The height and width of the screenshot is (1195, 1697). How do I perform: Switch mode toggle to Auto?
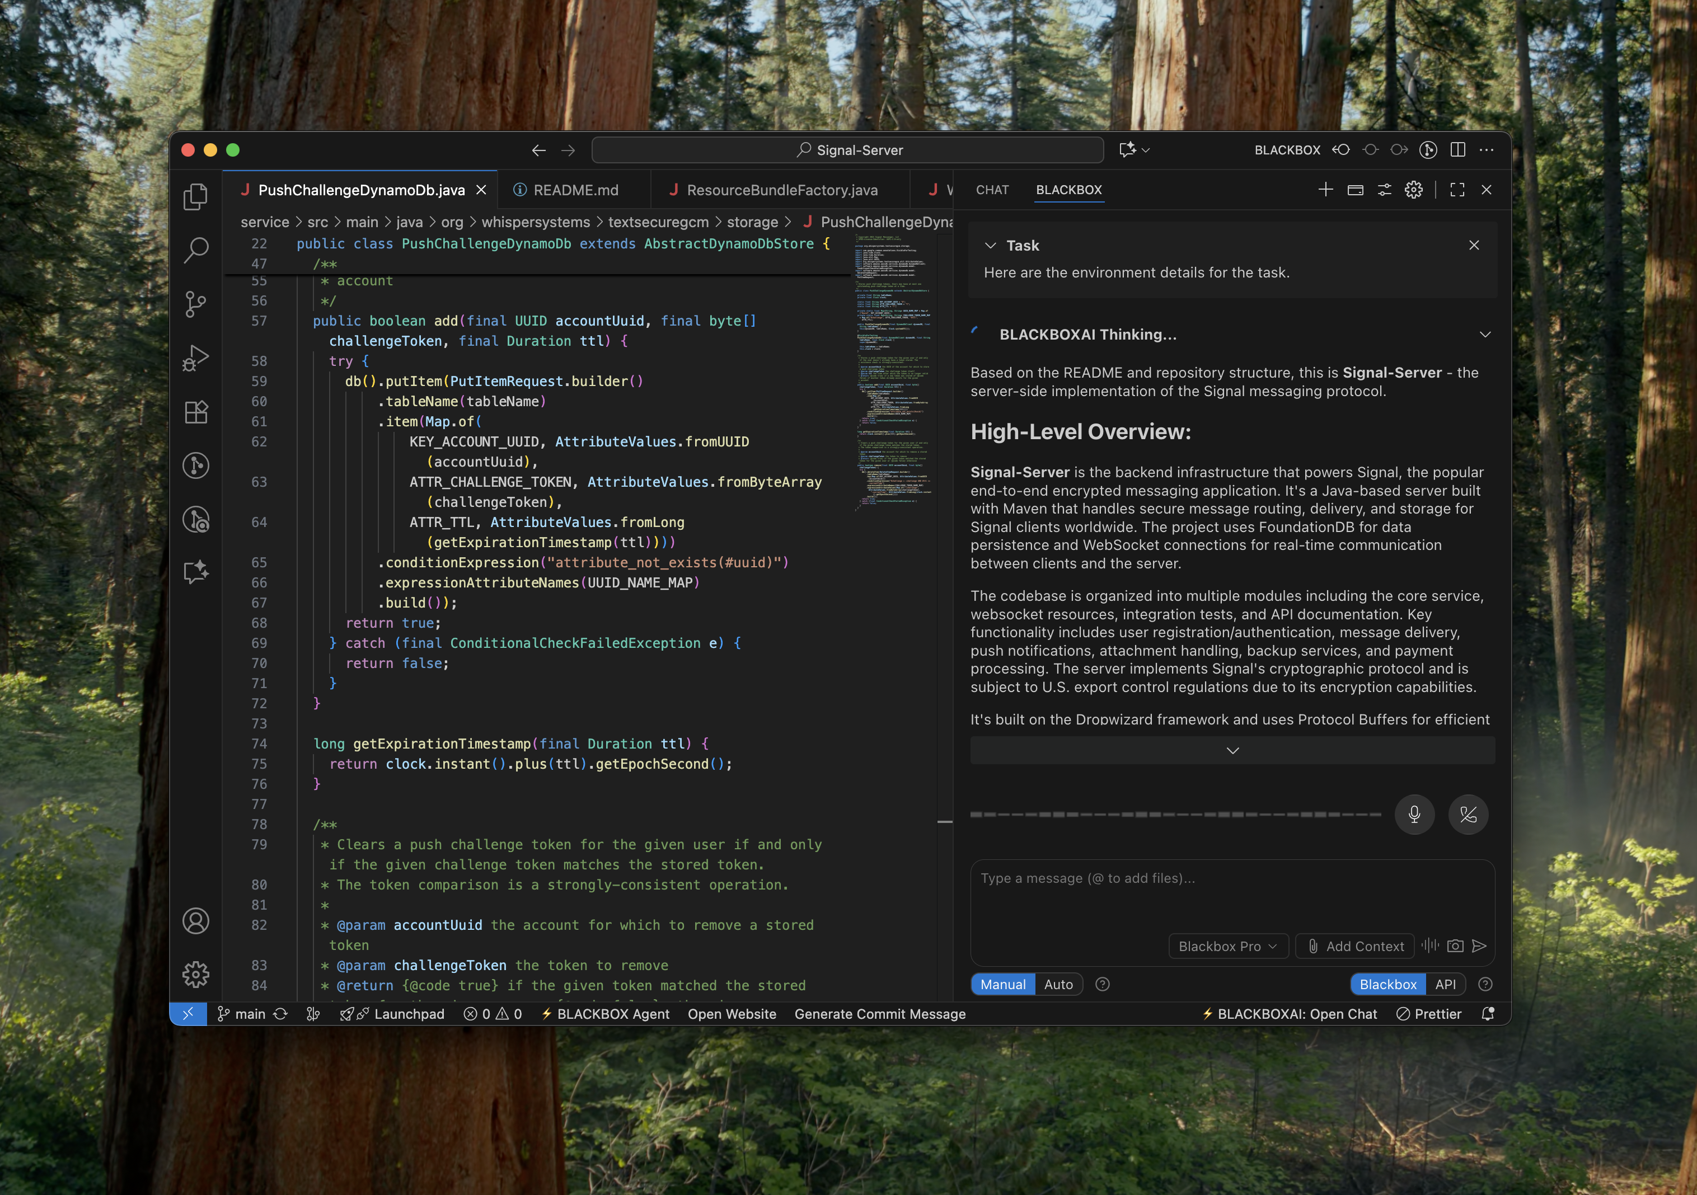(x=1058, y=985)
